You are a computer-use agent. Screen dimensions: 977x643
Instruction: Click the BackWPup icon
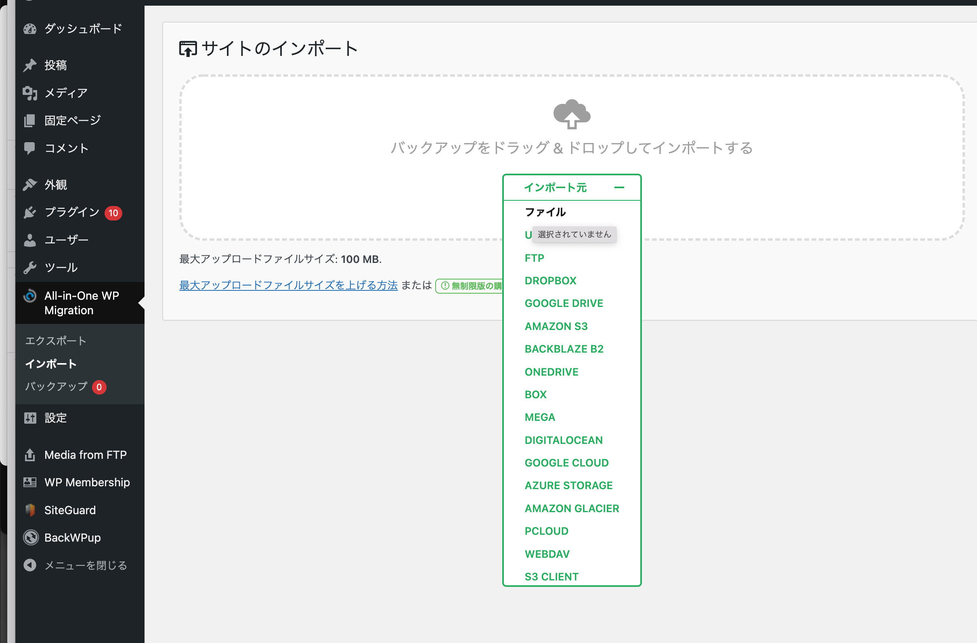pos(31,538)
